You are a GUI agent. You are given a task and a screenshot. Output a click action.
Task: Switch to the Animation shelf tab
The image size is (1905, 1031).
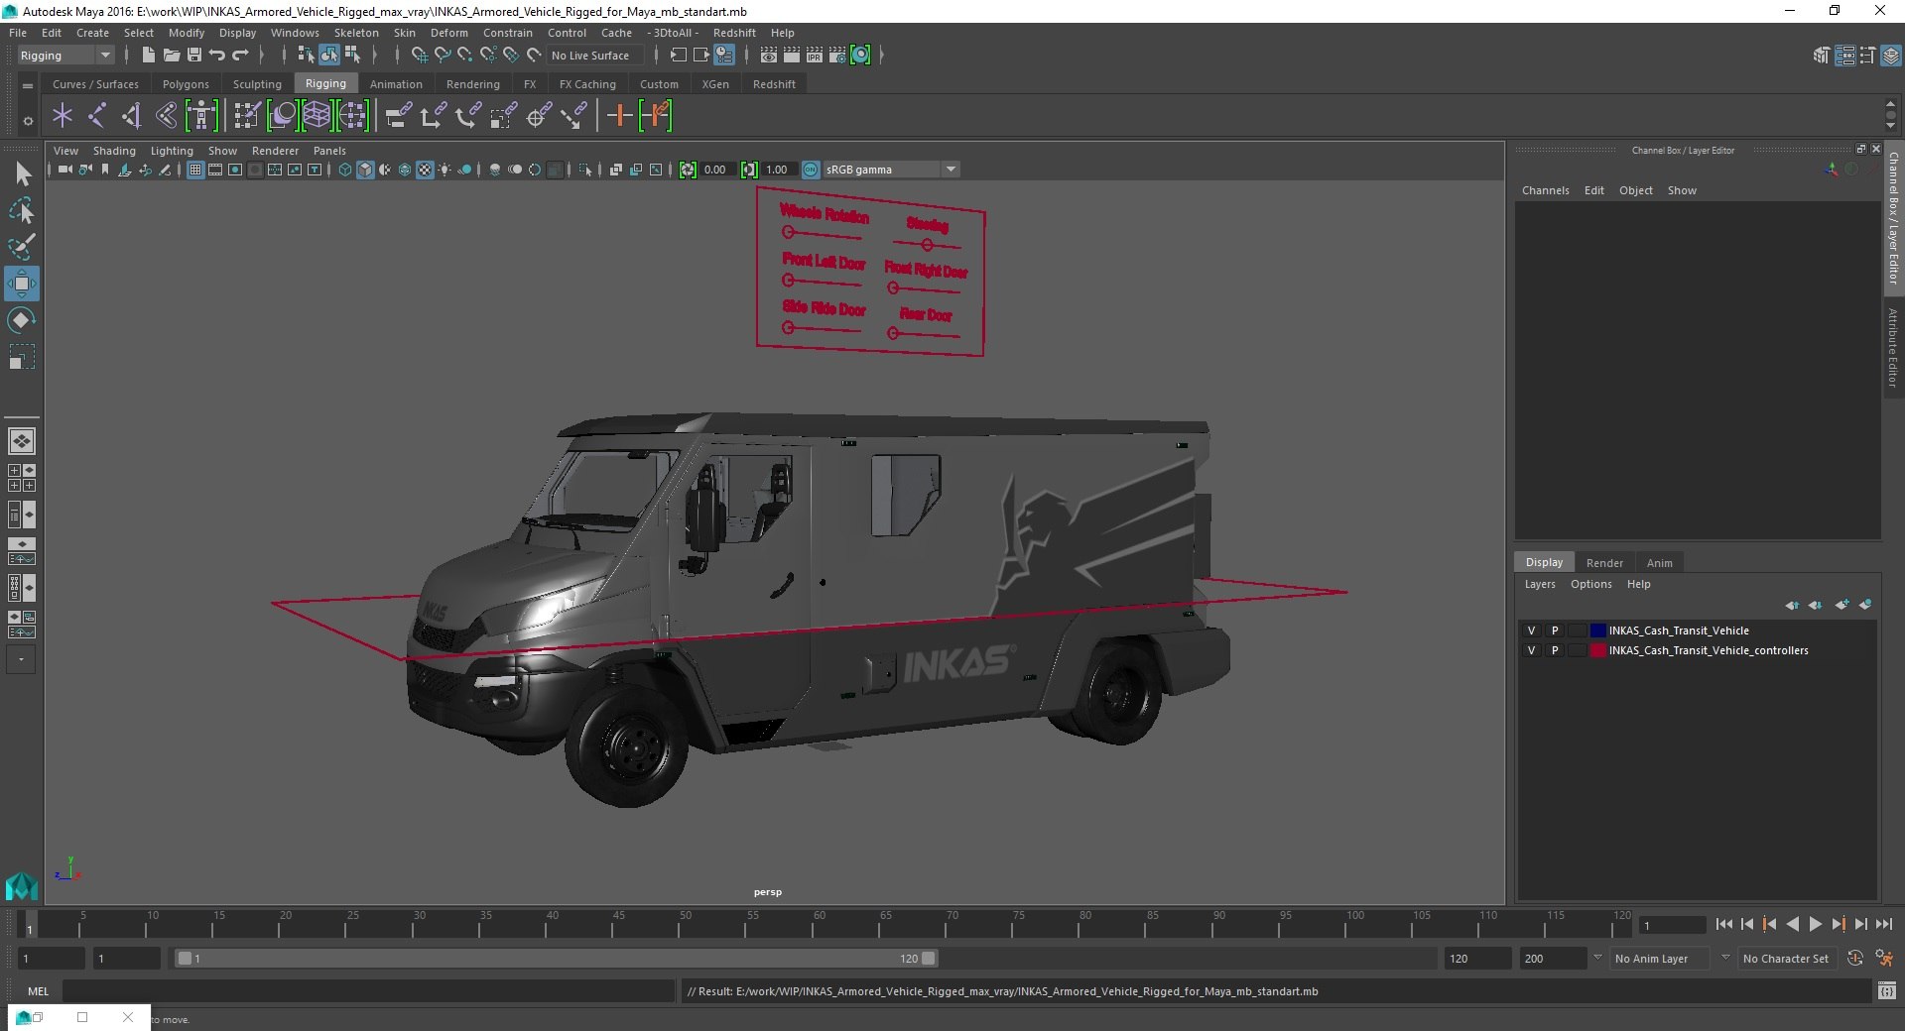pyautogui.click(x=396, y=84)
